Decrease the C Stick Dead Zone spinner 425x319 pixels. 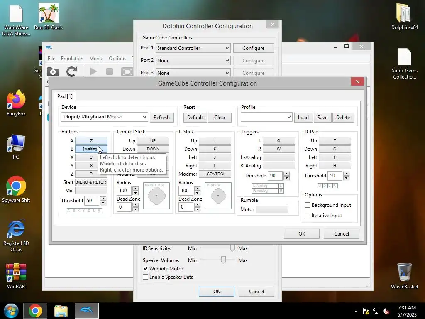pos(197,209)
